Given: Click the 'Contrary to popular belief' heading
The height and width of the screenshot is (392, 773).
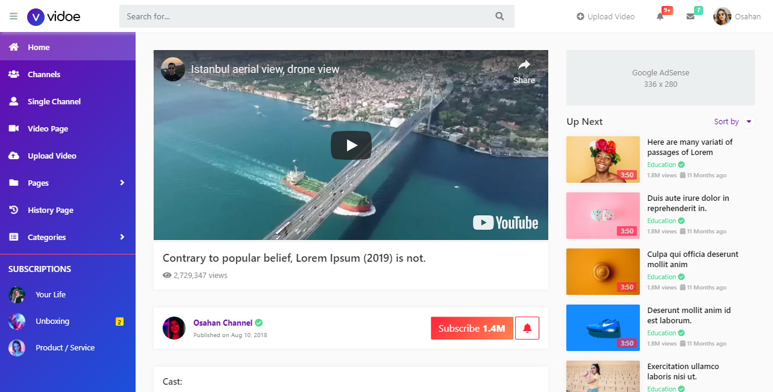Looking at the screenshot, I should (294, 258).
